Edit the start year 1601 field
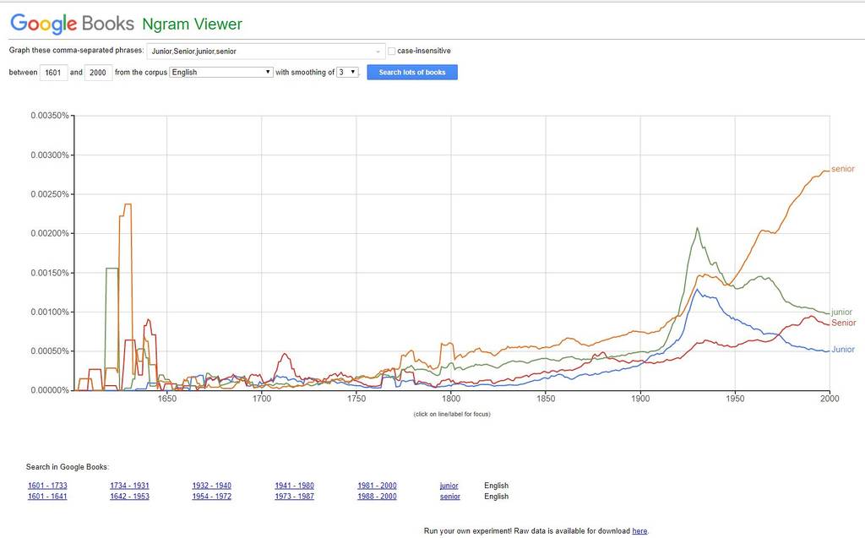 (x=53, y=73)
